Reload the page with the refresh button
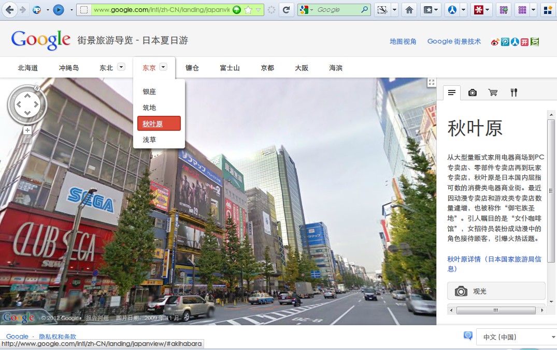Image resolution: width=557 pixels, height=350 pixels. [x=287, y=10]
